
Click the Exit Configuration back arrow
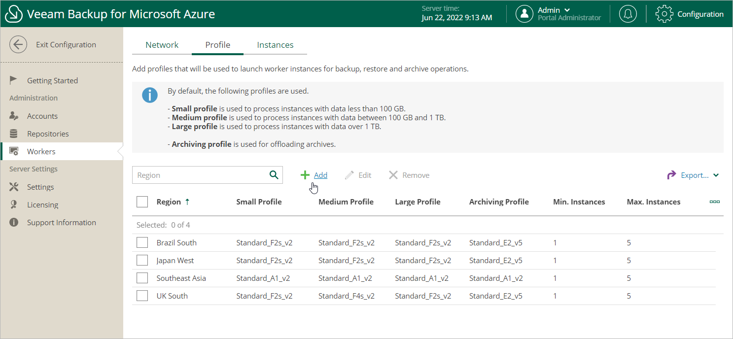(x=18, y=44)
